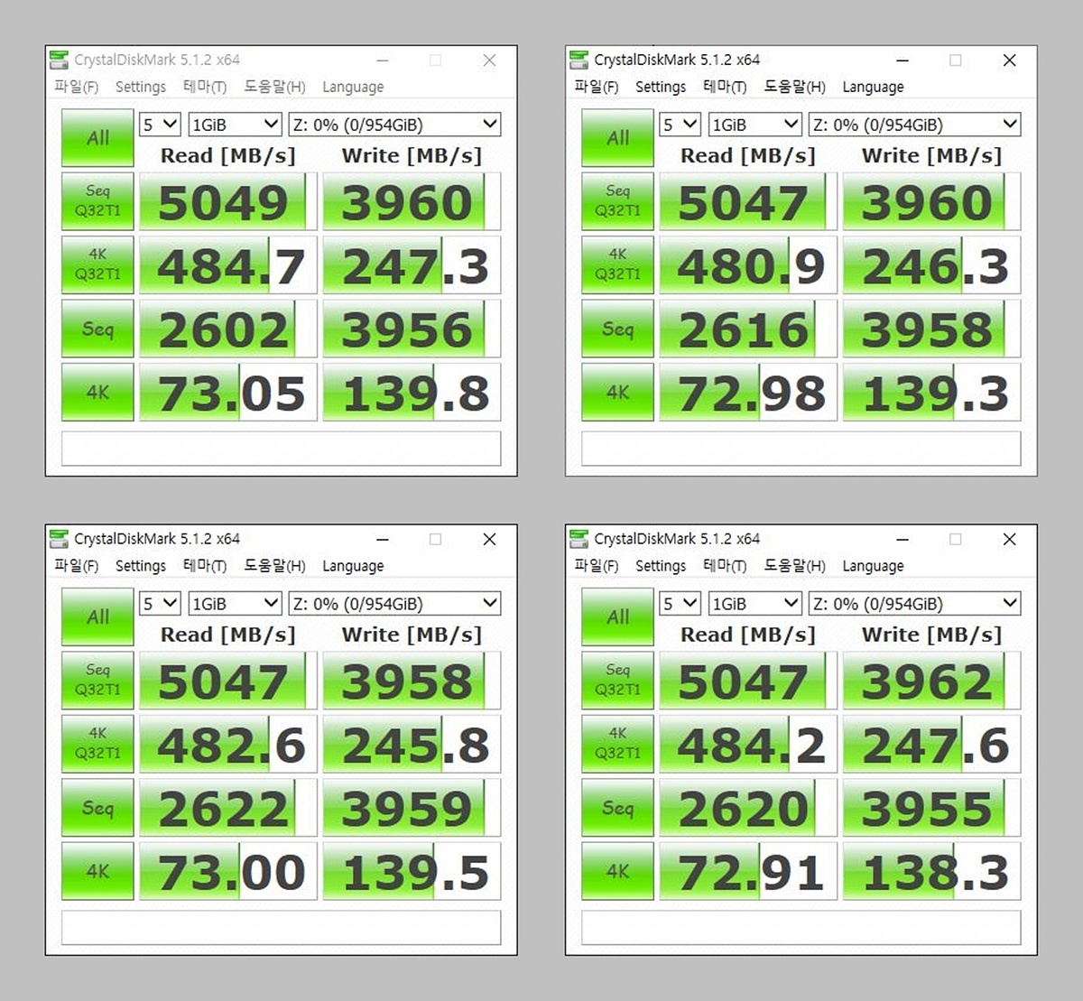Click comment text field in top-left window
The height and width of the screenshot is (1001, 1083).
(x=281, y=449)
